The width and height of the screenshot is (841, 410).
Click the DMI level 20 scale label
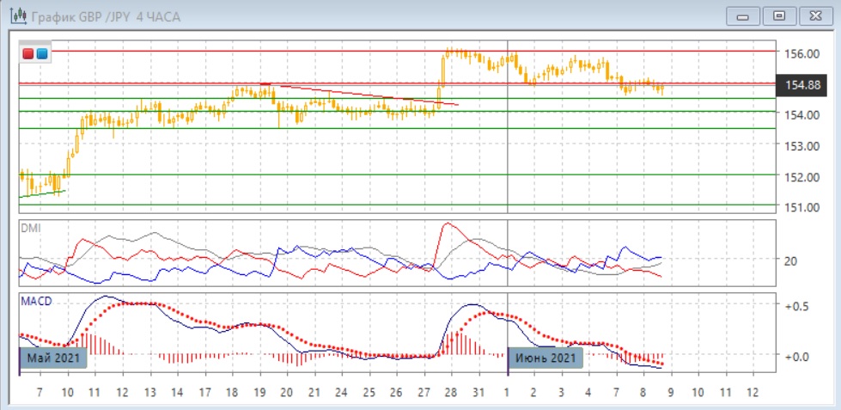click(x=791, y=261)
